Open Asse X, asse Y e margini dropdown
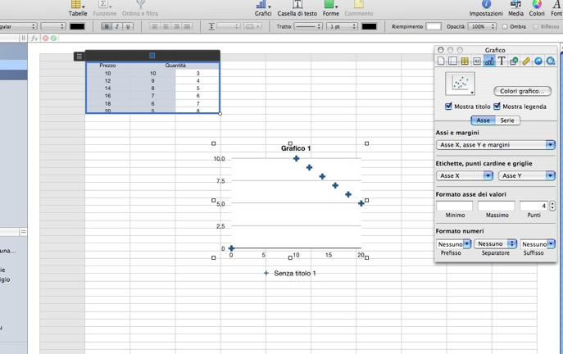 pyautogui.click(x=496, y=145)
